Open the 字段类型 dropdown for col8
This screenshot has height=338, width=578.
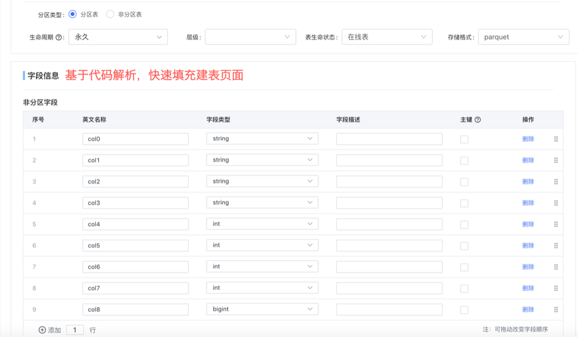pos(262,309)
